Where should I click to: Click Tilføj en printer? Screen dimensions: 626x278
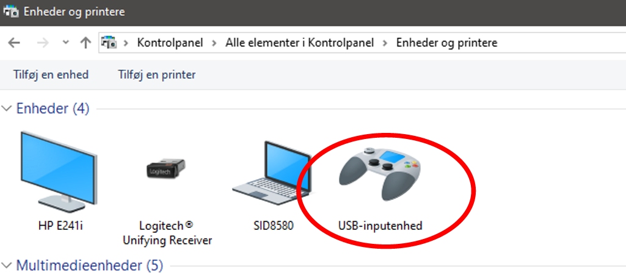pos(156,74)
